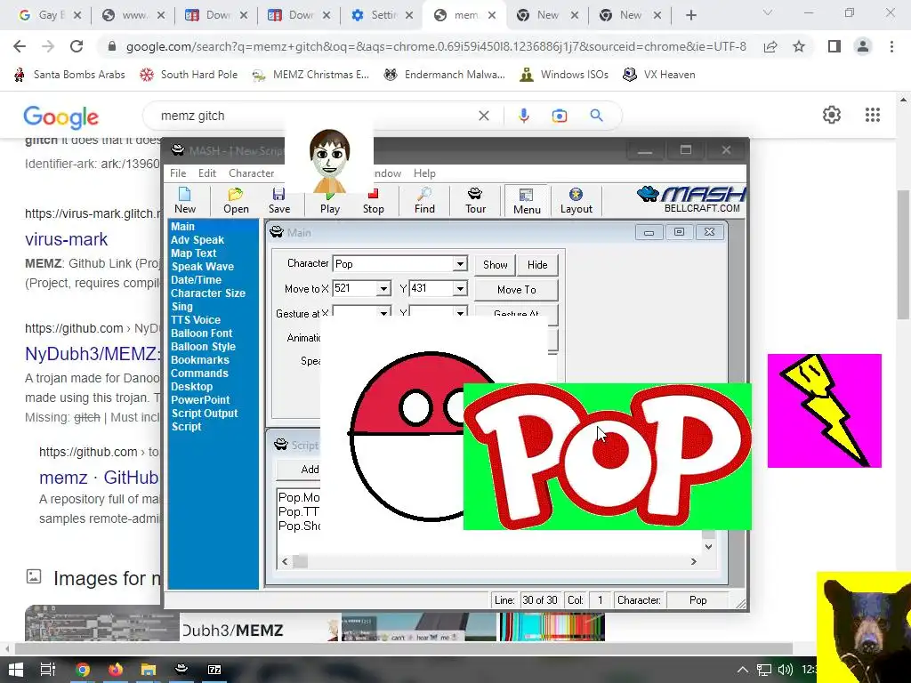
Task: Open the Layout option in MASH toolbar
Action: [576, 200]
